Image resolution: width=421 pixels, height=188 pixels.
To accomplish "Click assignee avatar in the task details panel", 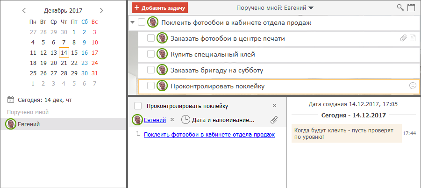I will pos(137,120).
